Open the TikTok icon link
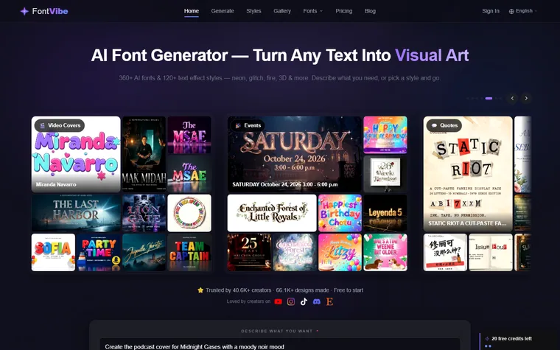Viewport: 560px width, 350px height. pos(304,302)
